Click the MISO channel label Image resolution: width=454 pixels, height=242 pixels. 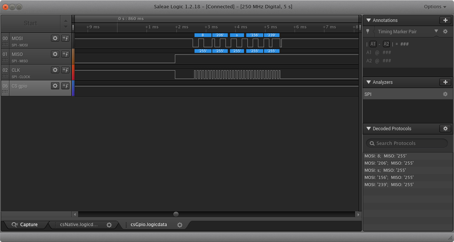(17, 54)
